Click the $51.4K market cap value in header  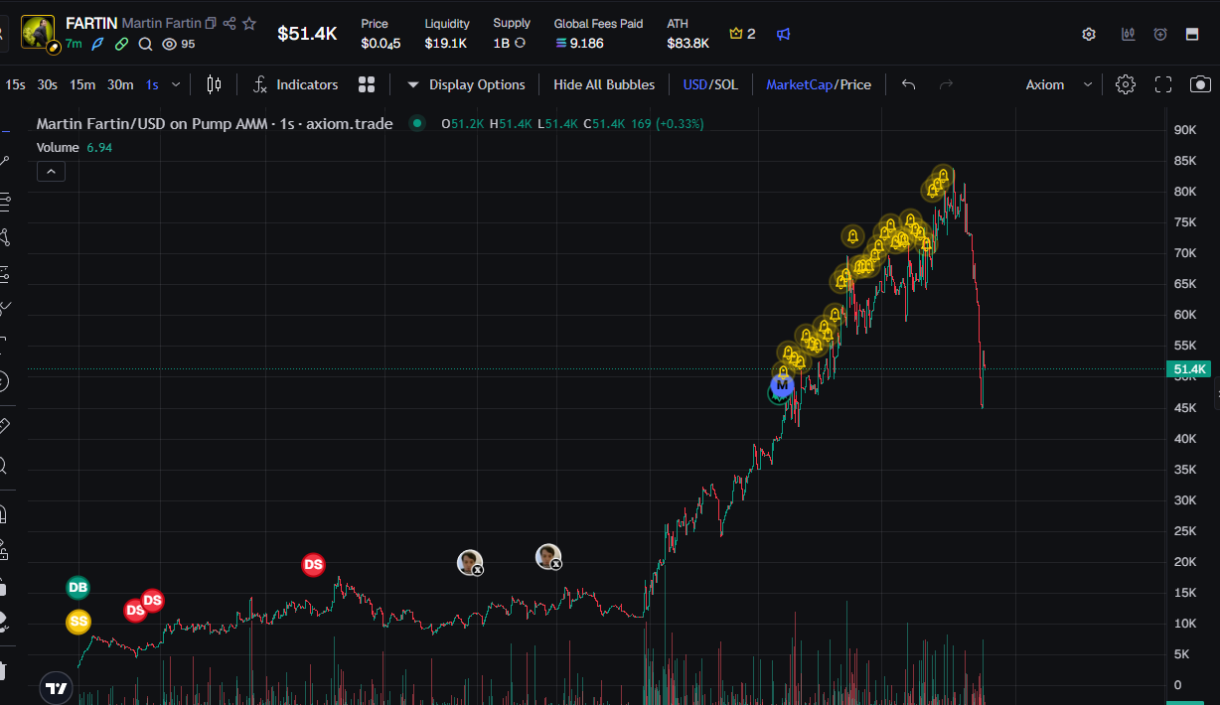click(307, 34)
